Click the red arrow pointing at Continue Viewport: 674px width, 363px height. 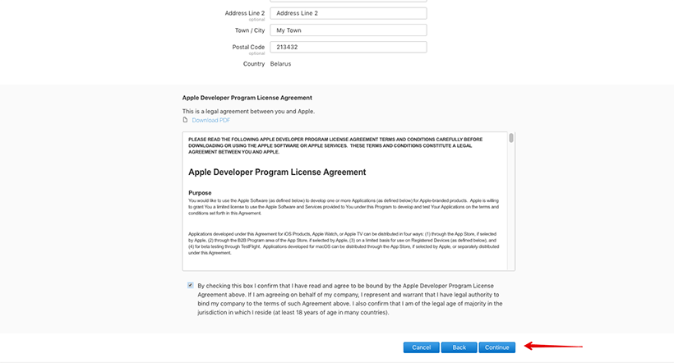(554, 346)
